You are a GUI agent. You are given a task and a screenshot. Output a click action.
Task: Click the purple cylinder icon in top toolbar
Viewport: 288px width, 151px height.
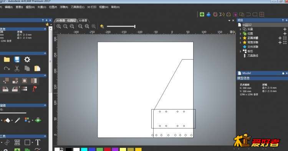tap(235, 14)
